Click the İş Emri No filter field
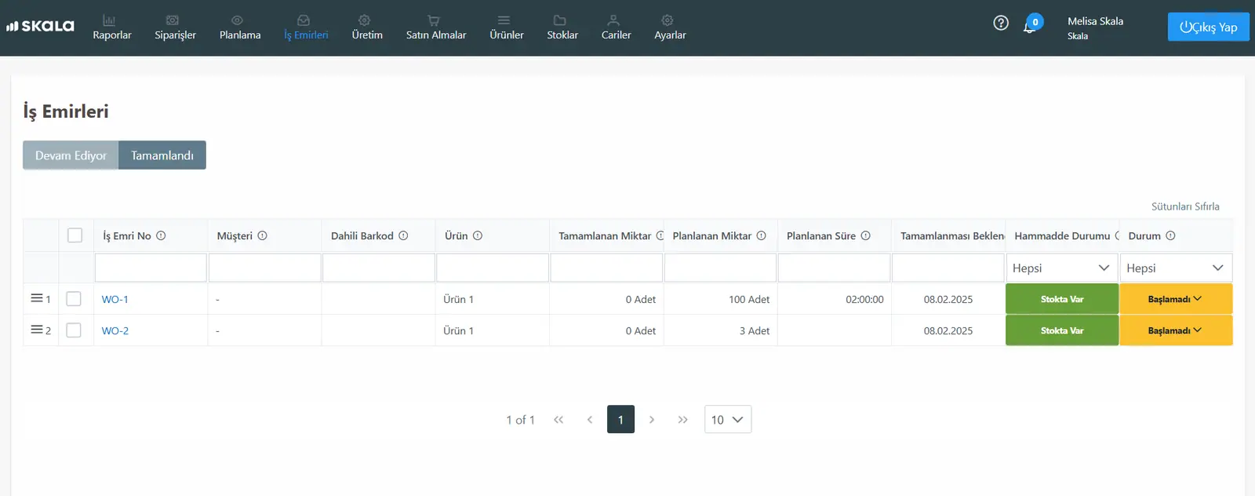This screenshot has width=1255, height=496. (x=151, y=268)
